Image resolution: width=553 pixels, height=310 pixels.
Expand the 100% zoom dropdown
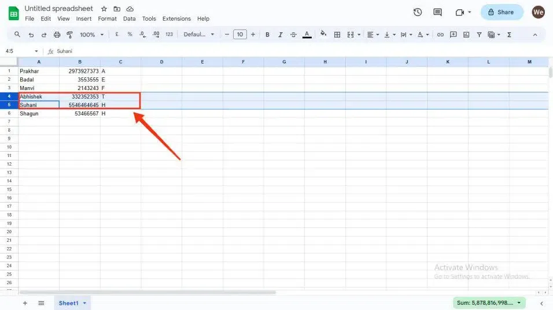pyautogui.click(x=92, y=35)
